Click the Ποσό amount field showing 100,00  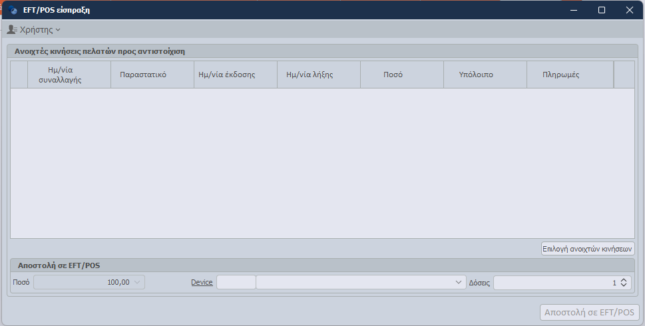pos(83,282)
